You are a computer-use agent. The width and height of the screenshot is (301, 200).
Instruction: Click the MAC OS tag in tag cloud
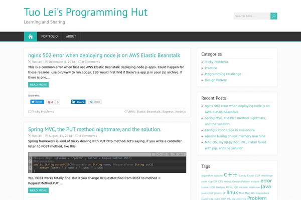coord(249,193)
